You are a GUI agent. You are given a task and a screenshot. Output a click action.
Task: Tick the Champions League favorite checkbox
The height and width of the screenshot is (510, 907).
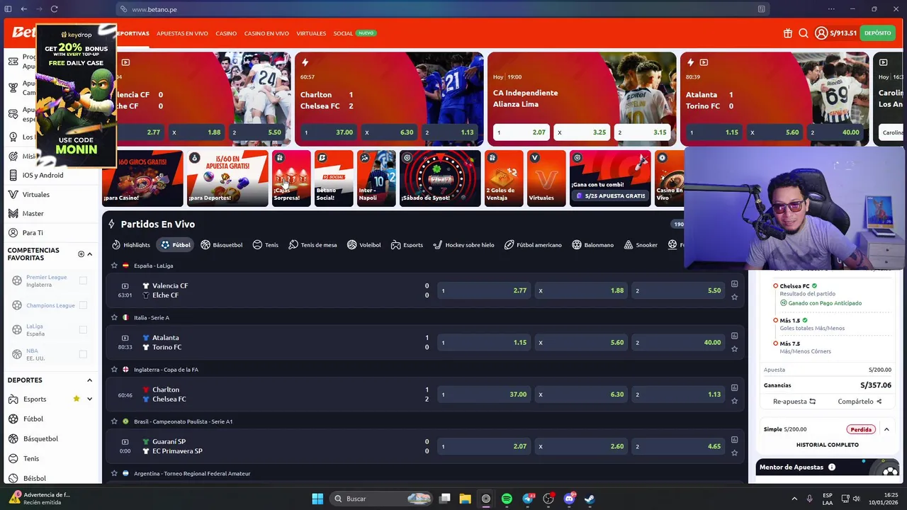coord(83,305)
